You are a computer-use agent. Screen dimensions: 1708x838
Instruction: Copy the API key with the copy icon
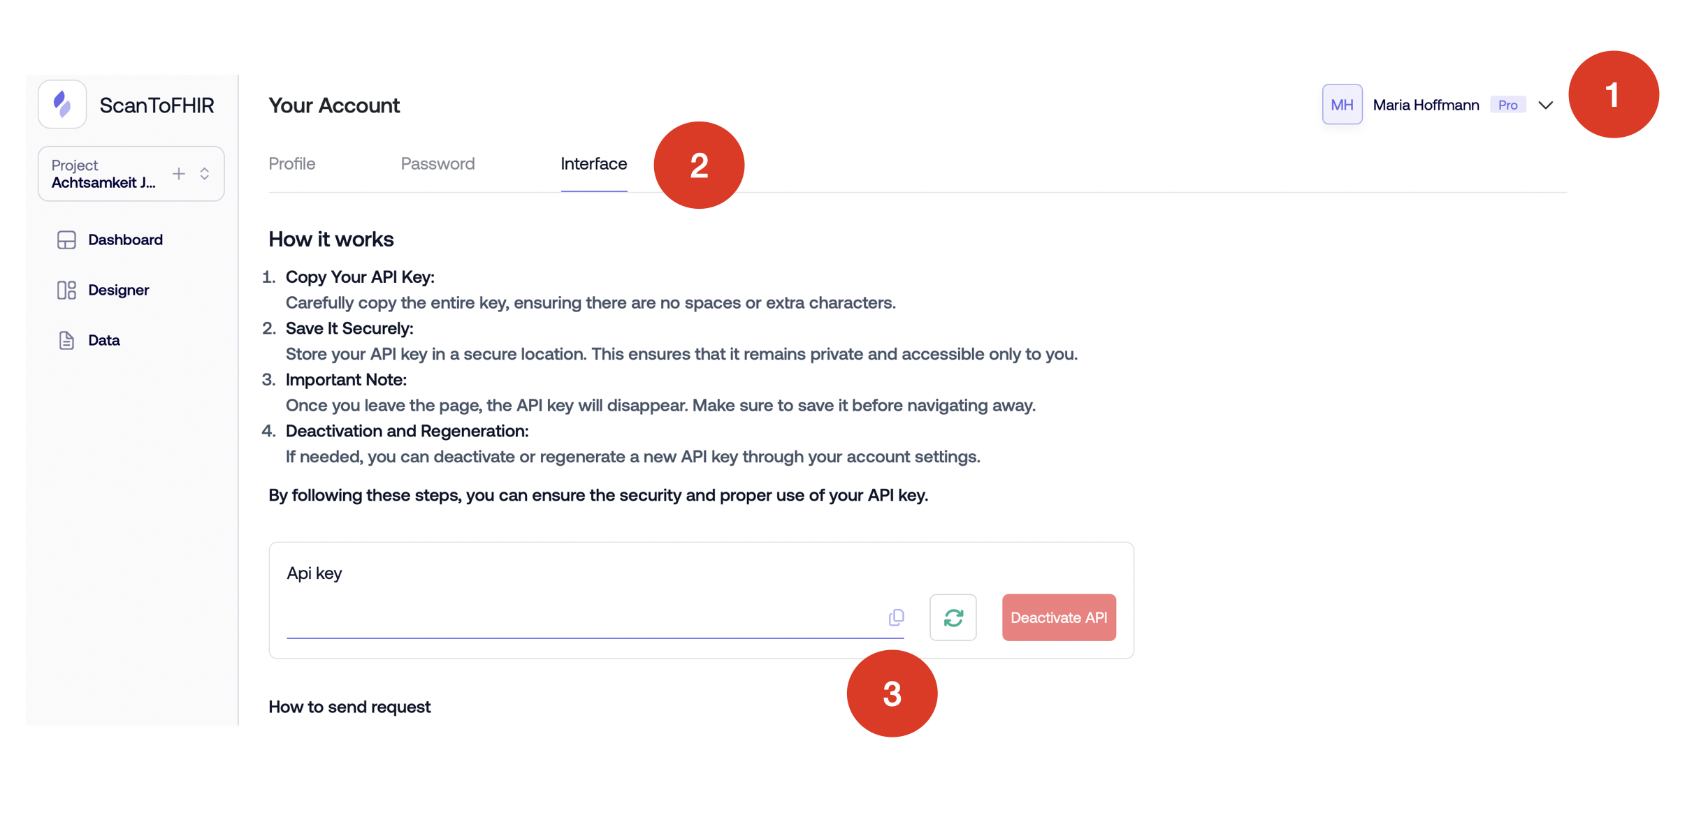click(896, 617)
